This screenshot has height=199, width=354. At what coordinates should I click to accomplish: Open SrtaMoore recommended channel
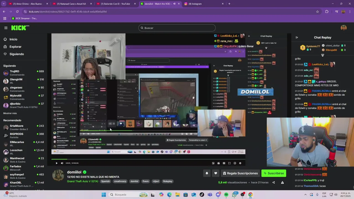click(x=24, y=127)
